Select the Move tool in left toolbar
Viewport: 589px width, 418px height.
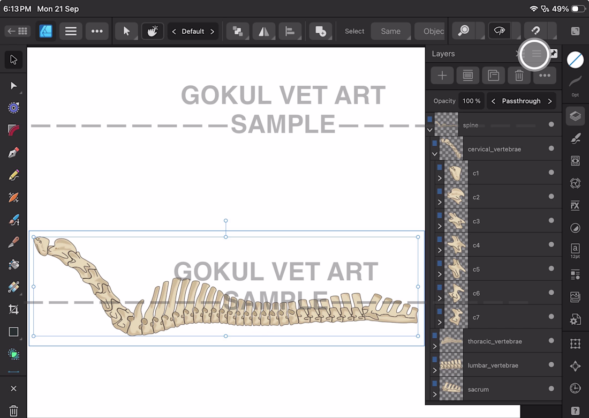(13, 60)
